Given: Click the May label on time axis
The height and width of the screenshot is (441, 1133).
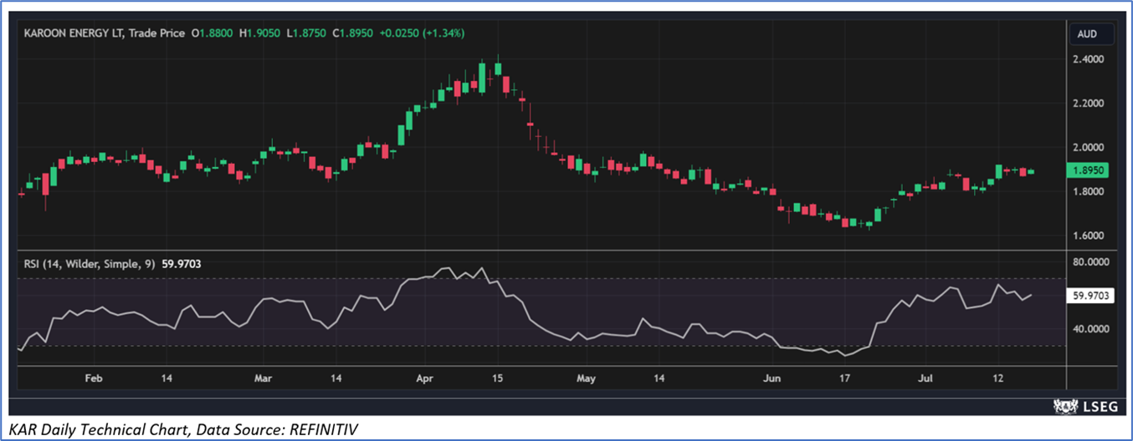Looking at the screenshot, I should pos(586,378).
